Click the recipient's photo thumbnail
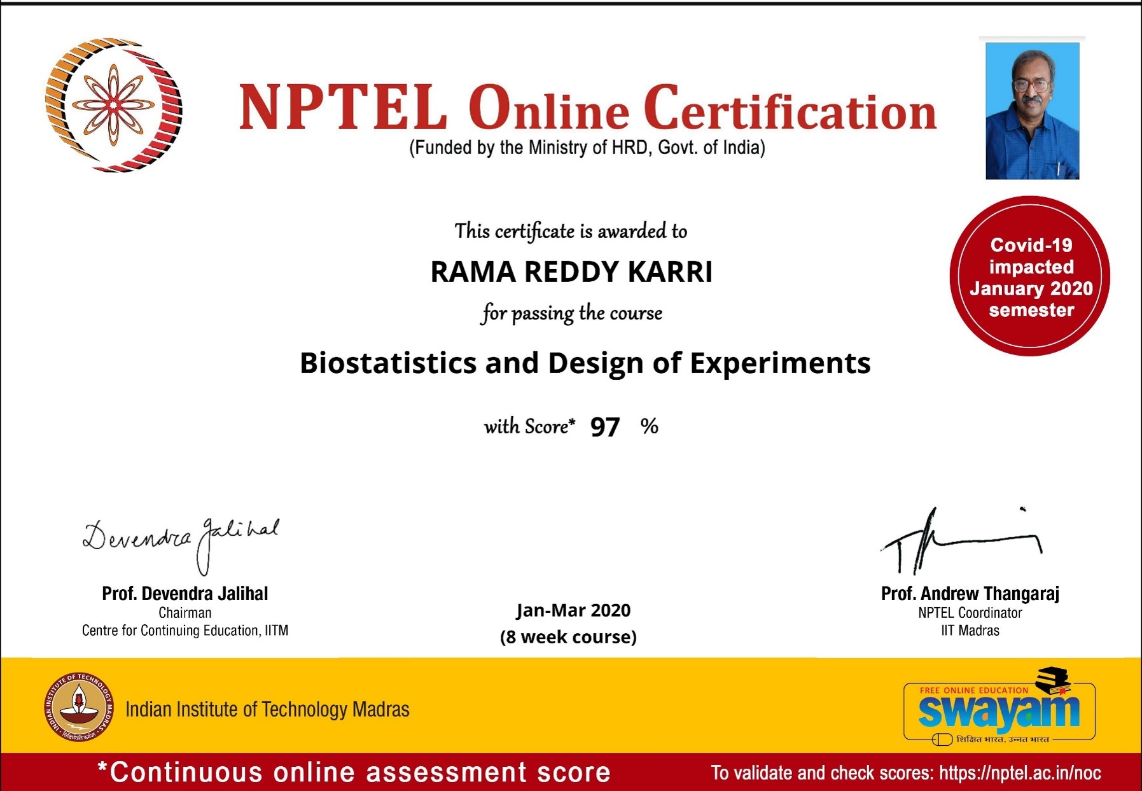1142x791 pixels. click(x=1032, y=111)
